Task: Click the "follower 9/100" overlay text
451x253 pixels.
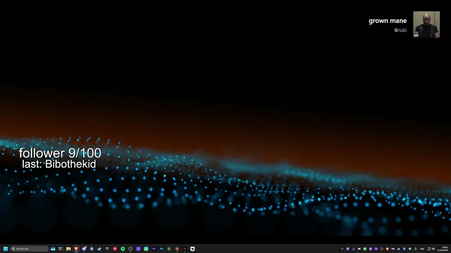Action: (60, 153)
